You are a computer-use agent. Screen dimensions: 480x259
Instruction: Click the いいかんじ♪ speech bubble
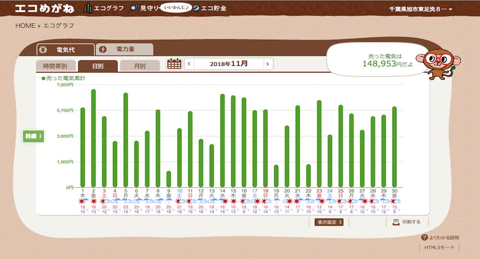point(176,7)
